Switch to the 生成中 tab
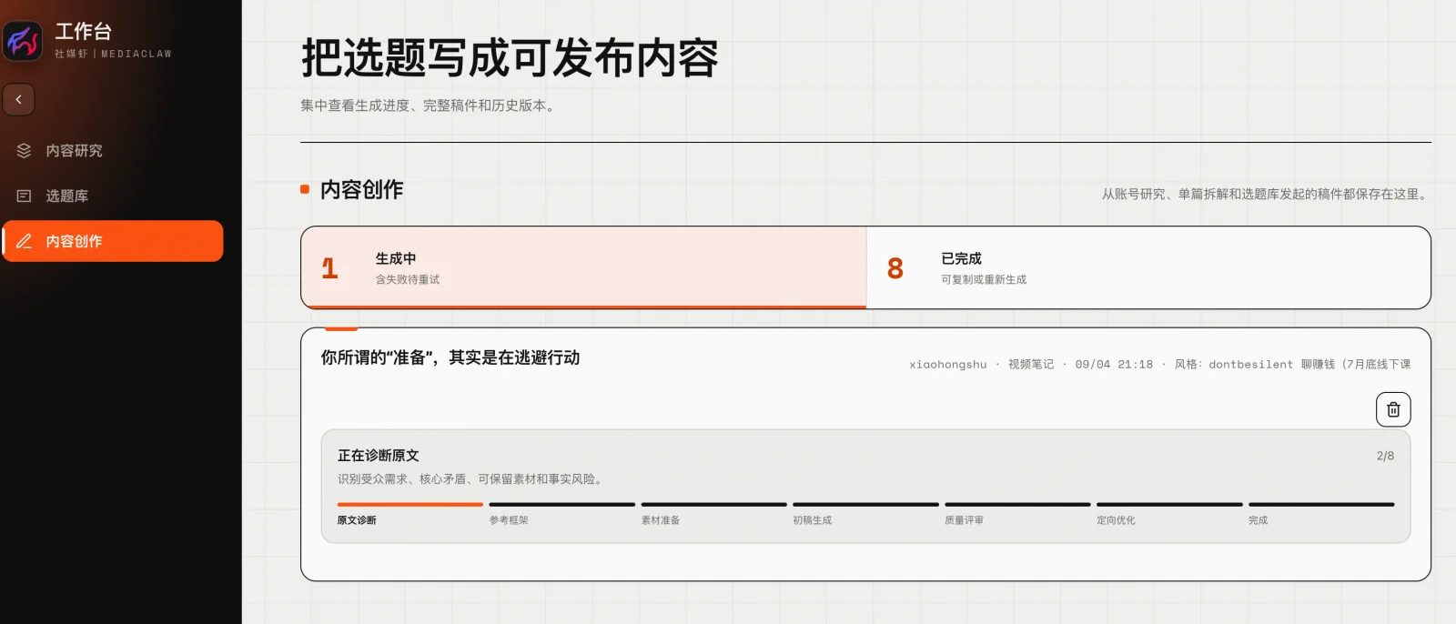 [583, 267]
